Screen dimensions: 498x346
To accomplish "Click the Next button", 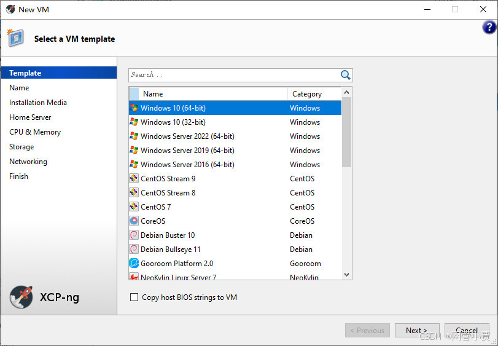I will [x=417, y=331].
